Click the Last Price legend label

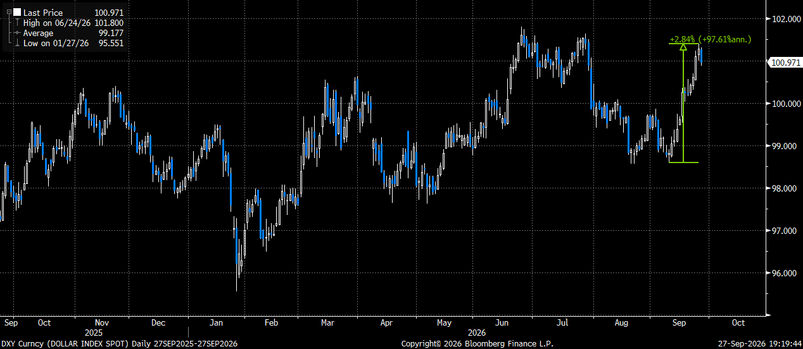pos(42,13)
